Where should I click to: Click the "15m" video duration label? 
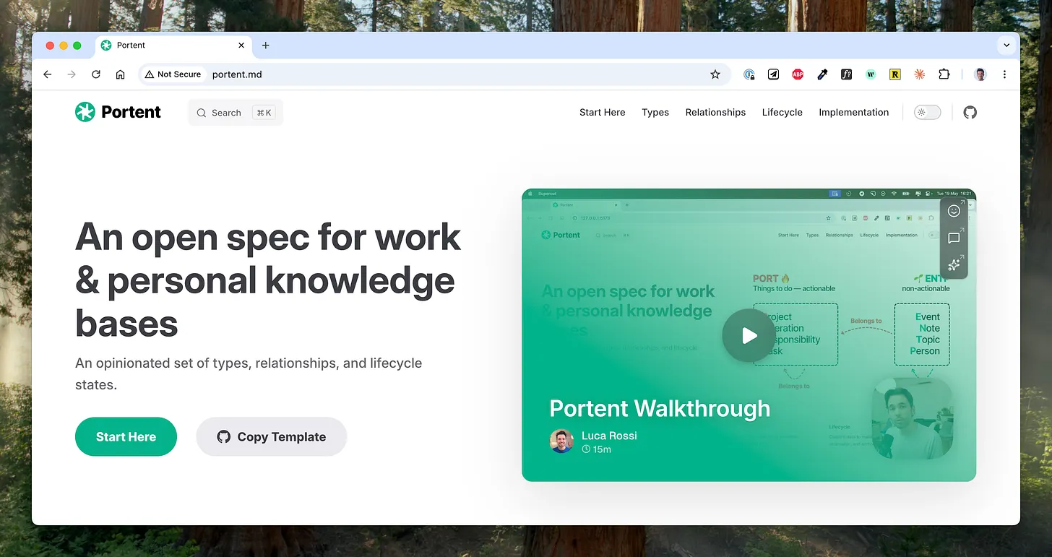pos(597,449)
